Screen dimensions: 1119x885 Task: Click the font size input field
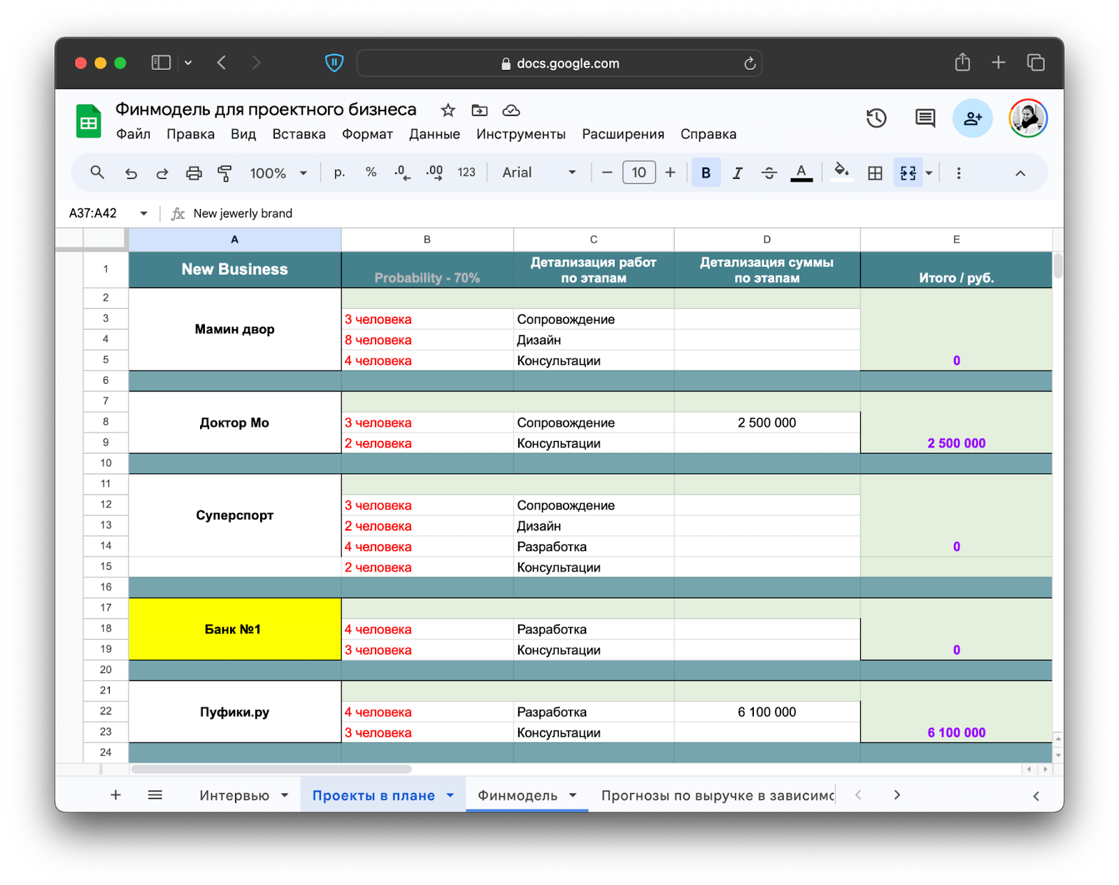click(x=639, y=173)
